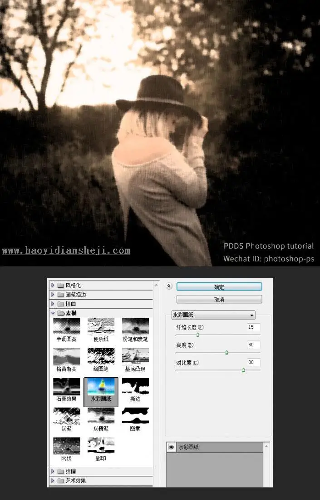Select the 图章 filter thumbnail
The height and width of the screenshot is (500, 320).
(135, 415)
